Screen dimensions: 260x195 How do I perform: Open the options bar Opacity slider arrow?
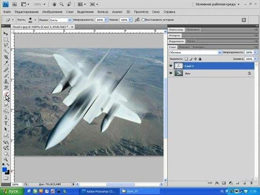(106, 20)
